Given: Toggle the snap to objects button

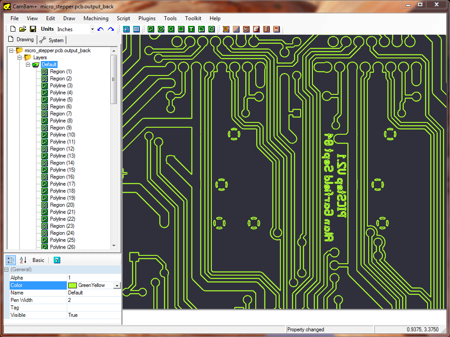Looking at the screenshot, I should tap(126, 29).
